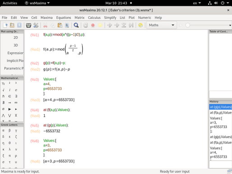The height and width of the screenshot is (174, 232).
Task: Open the Calculus menu
Action: [94, 18]
